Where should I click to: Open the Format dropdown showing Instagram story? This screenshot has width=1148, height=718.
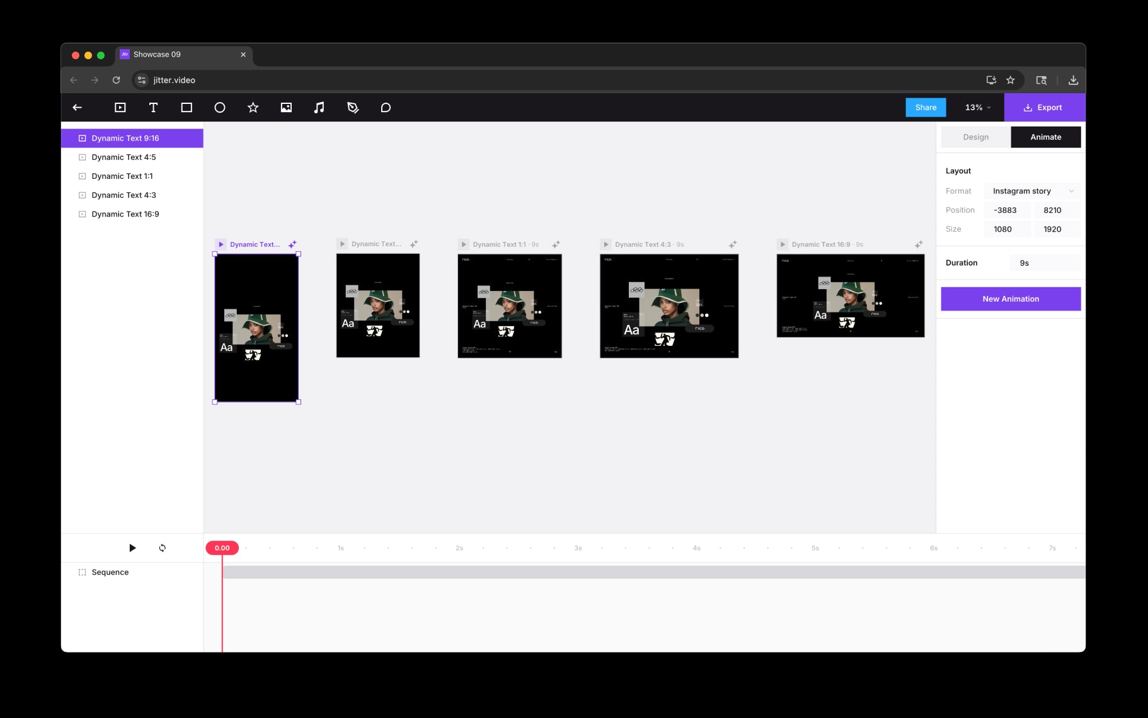click(x=1031, y=191)
